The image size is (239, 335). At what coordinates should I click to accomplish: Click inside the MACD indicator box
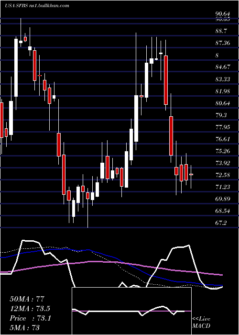click(x=131, y=311)
